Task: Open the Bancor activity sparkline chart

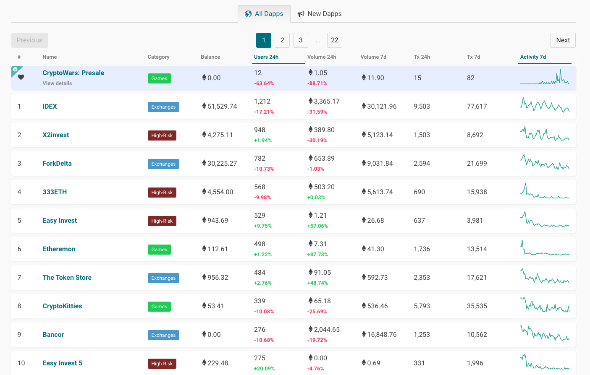Action: [545, 333]
